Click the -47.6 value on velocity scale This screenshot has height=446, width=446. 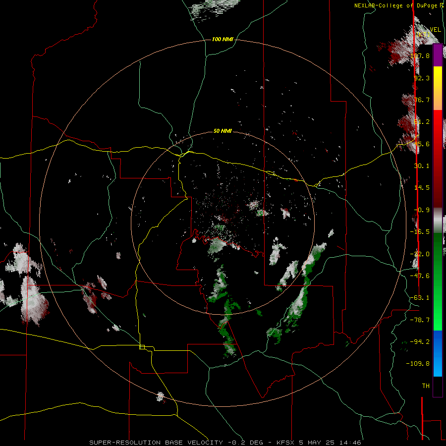coord(420,276)
